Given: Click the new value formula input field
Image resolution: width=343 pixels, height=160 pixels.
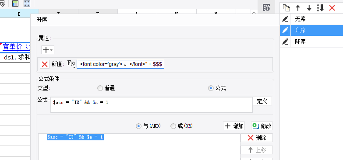Looking at the screenshot, I should click(120, 64).
